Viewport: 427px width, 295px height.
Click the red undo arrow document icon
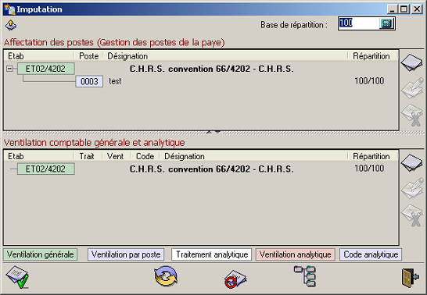click(235, 279)
